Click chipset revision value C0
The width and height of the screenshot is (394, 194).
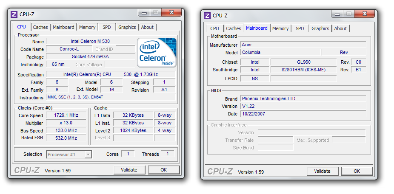click(359, 62)
